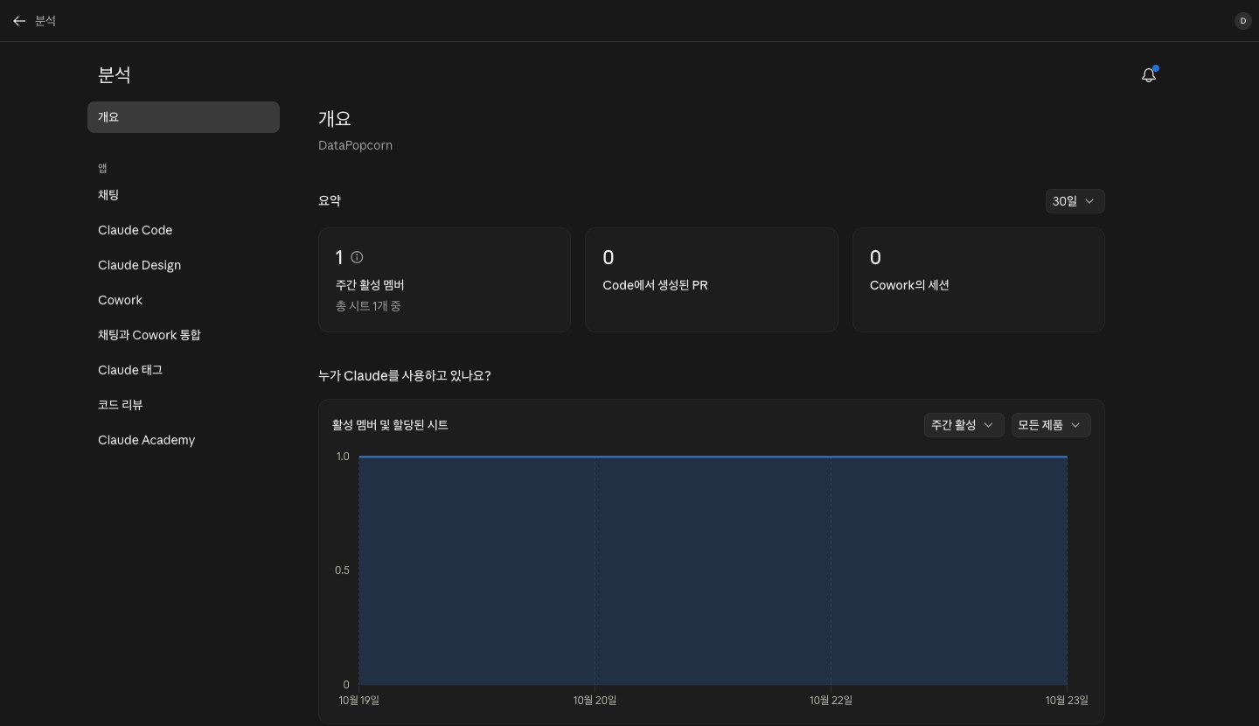Click the DataPopcorn organization name

pos(355,145)
